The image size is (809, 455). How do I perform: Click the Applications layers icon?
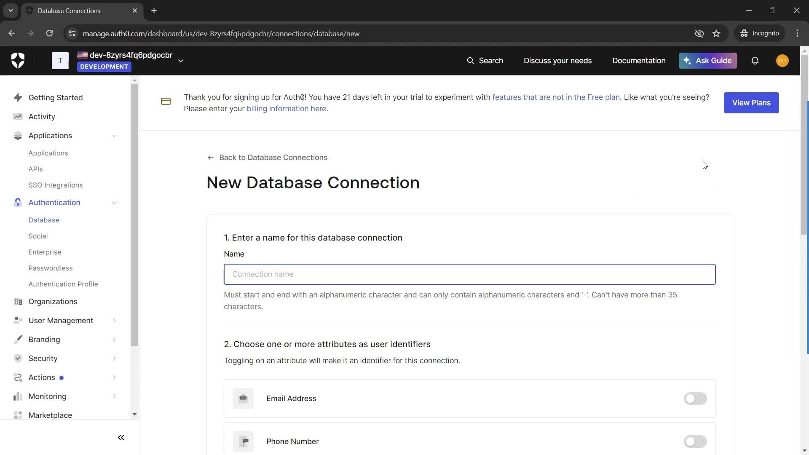click(18, 136)
